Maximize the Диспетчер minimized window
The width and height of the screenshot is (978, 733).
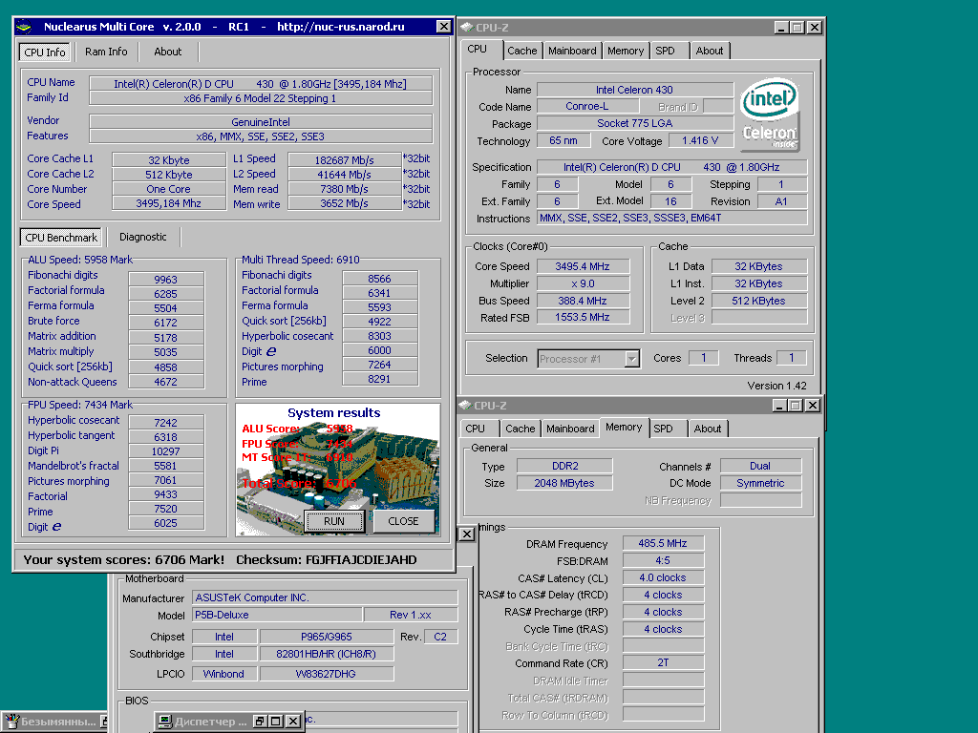coord(276,722)
